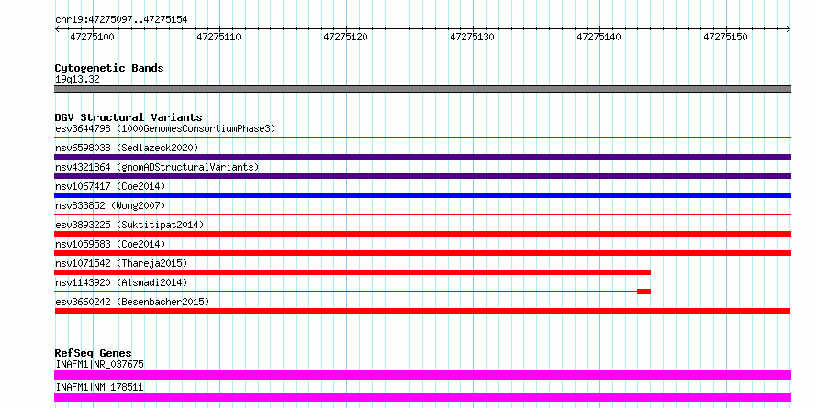Open variant nsv1059583 (Coe2014) label
Viewport: 817px width, 408px height.
pyautogui.click(x=110, y=244)
